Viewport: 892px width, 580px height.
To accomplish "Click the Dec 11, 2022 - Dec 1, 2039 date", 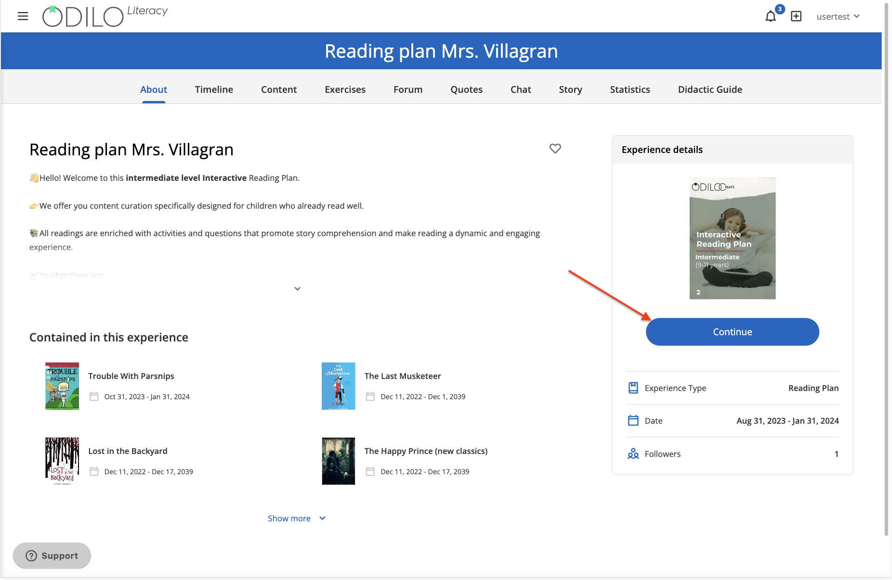I will 423,397.
